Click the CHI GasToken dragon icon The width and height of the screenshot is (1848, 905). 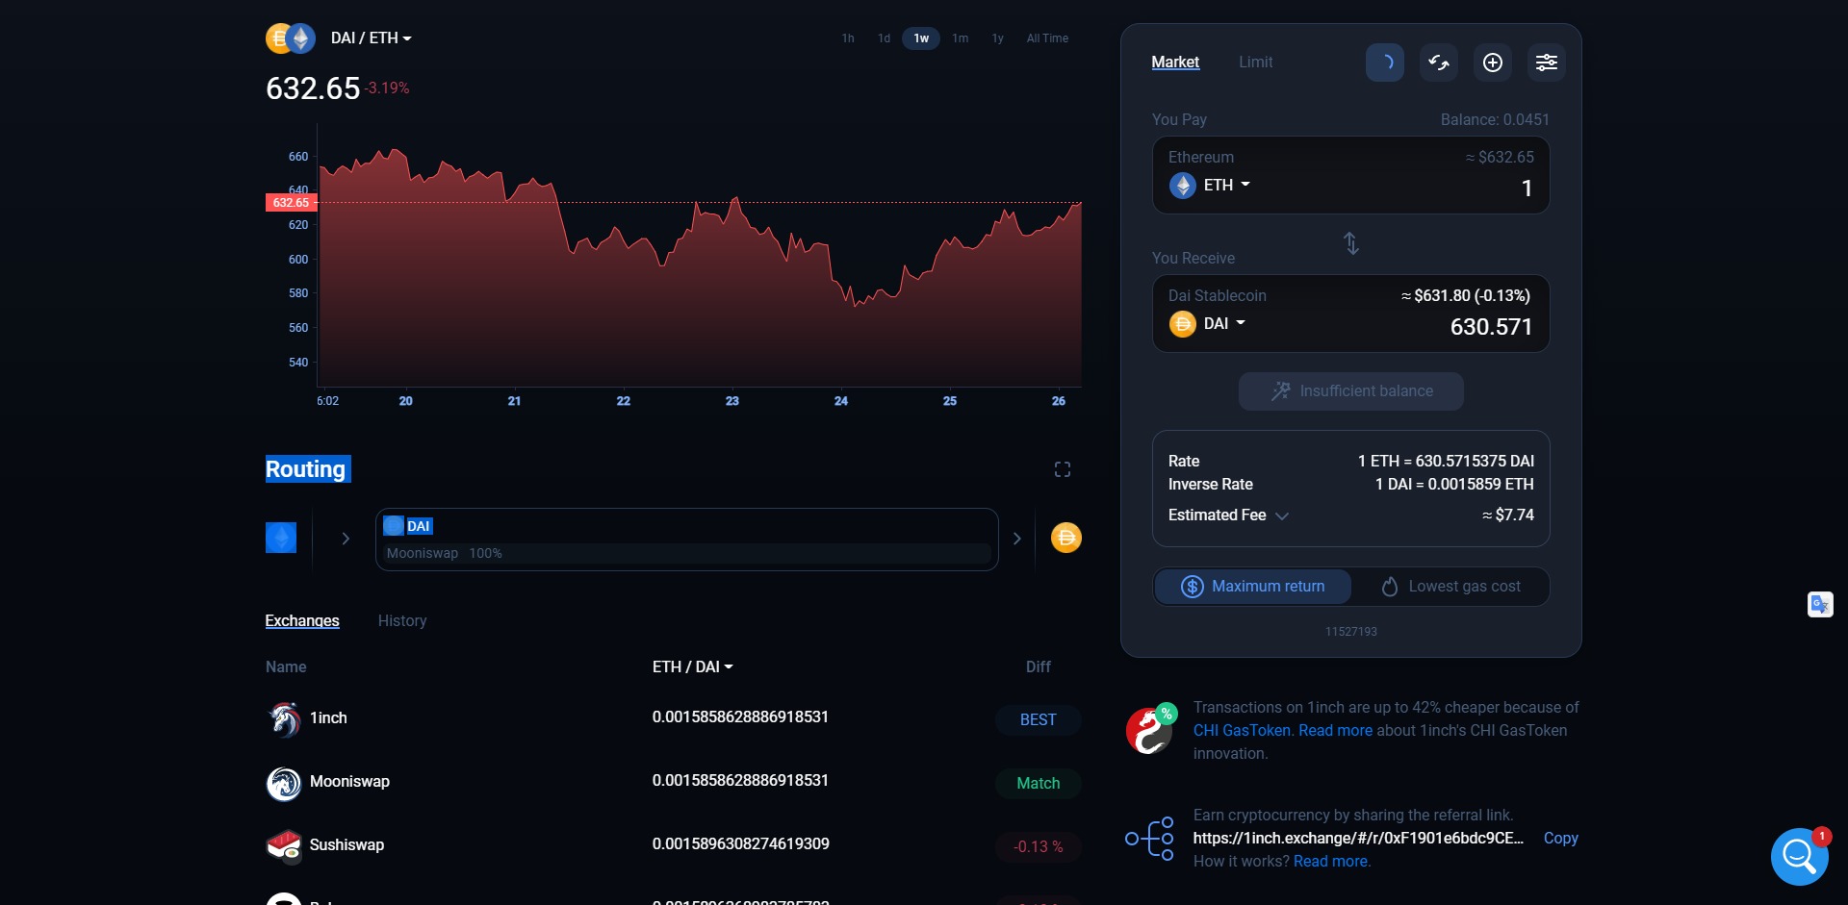(1151, 730)
